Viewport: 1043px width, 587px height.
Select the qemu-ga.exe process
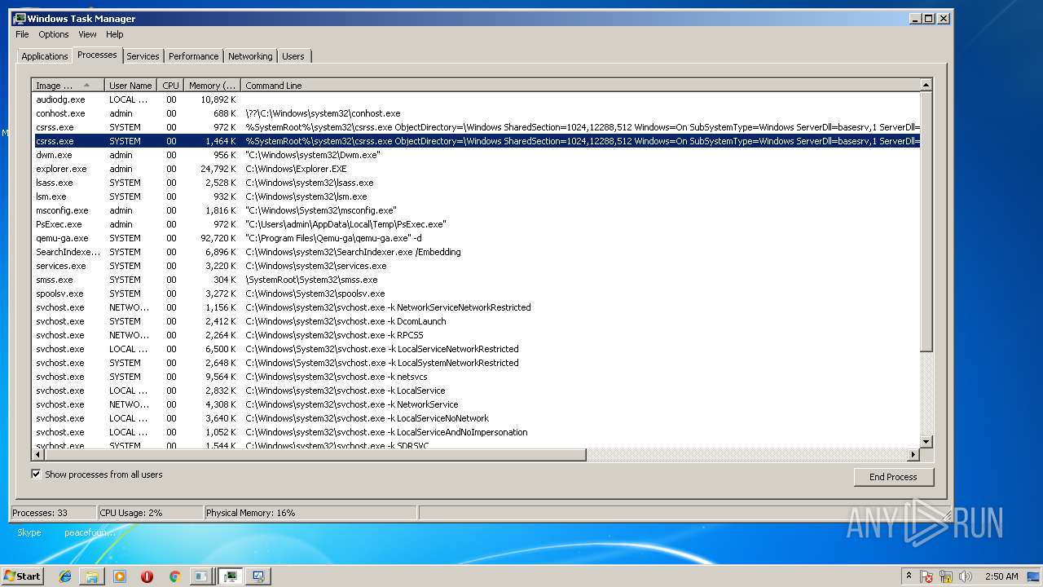[x=476, y=238]
